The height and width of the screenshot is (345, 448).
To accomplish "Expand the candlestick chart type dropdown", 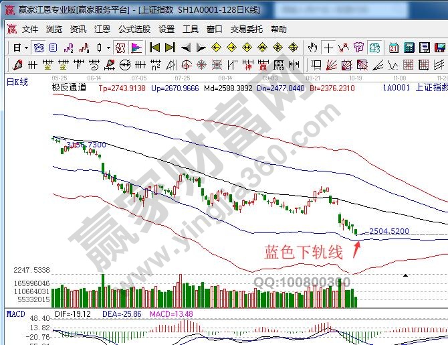I will tap(108, 48).
